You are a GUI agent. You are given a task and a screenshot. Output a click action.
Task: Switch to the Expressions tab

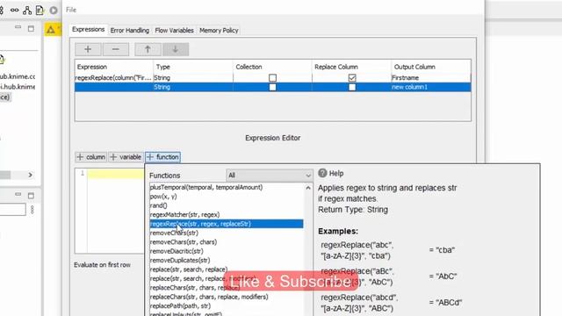point(88,29)
